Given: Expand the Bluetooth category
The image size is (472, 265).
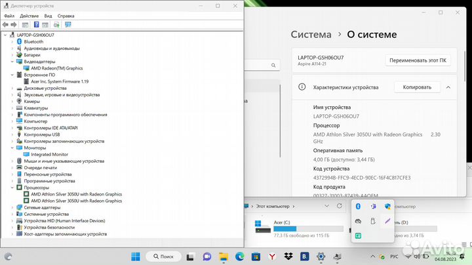Looking at the screenshot, I should coord(12,42).
